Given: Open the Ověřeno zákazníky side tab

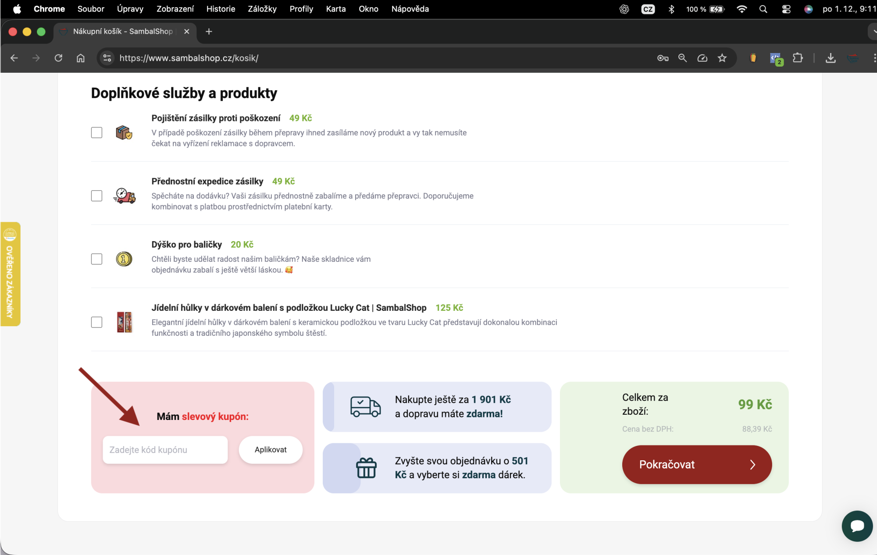Looking at the screenshot, I should pyautogui.click(x=10, y=274).
